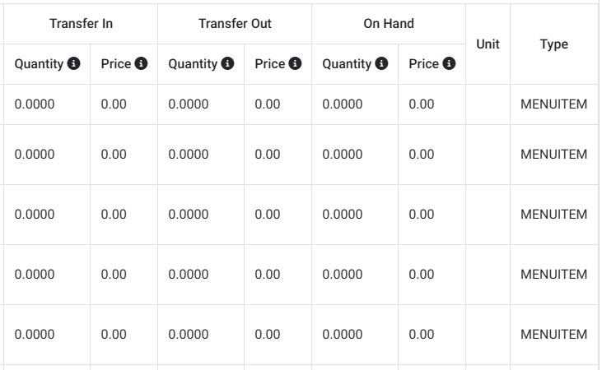Click fifth row's On Hand price value
602x370 pixels.
click(x=422, y=335)
